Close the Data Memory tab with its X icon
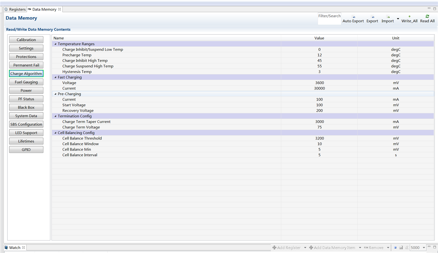Viewport: 438px width, 253px height. pos(59,9)
